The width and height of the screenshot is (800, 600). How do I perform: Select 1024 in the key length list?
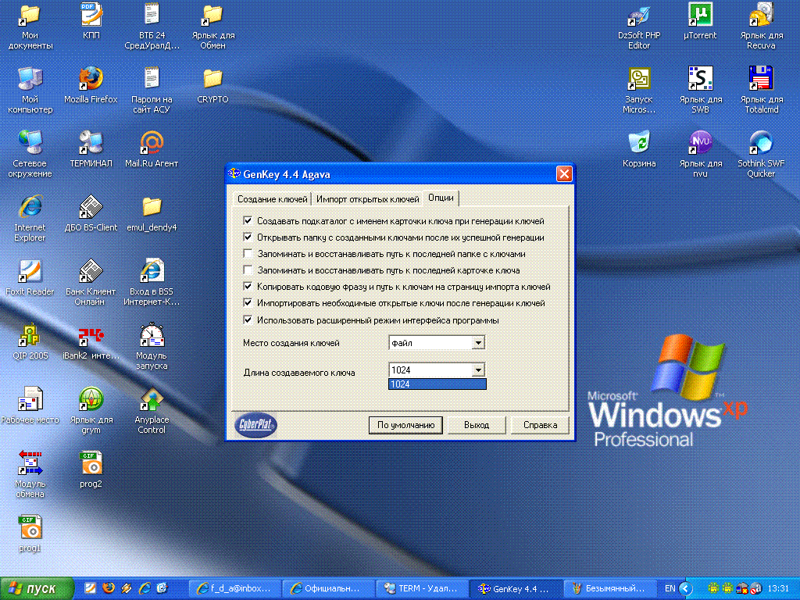(x=437, y=384)
